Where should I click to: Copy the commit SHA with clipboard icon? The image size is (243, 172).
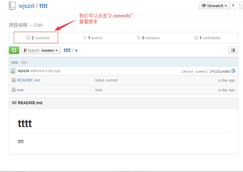click(x=233, y=71)
